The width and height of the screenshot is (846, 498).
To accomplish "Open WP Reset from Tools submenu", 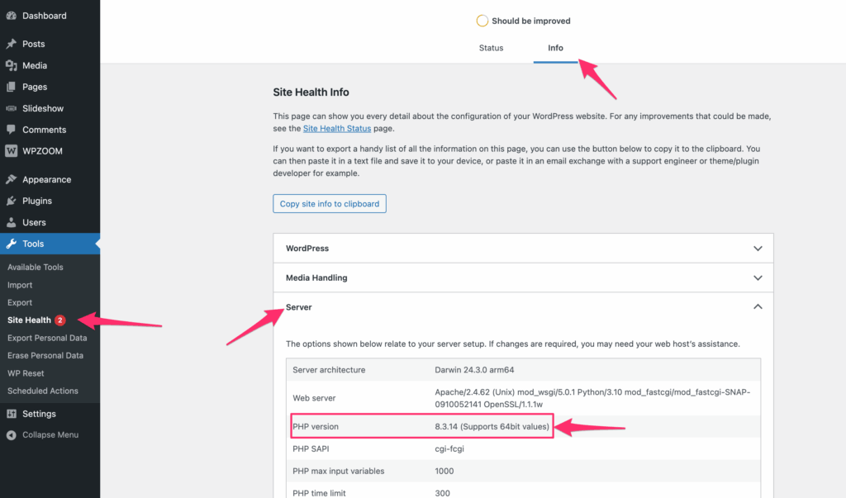I will [x=26, y=373].
